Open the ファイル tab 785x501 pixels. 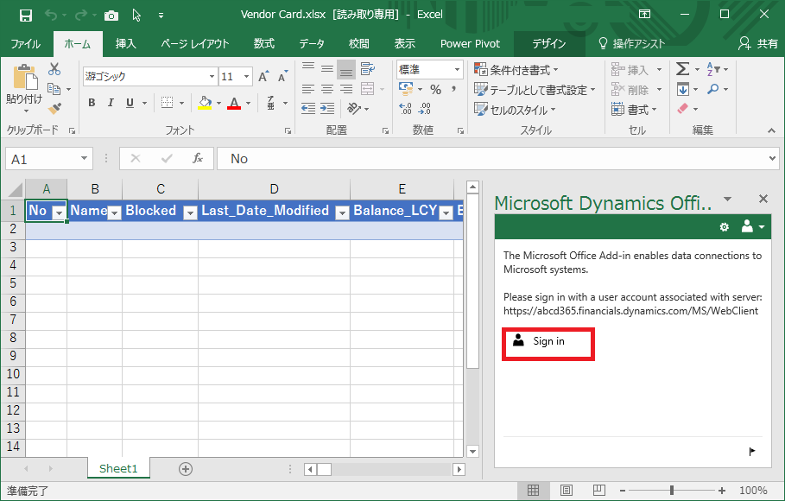pyautogui.click(x=26, y=44)
